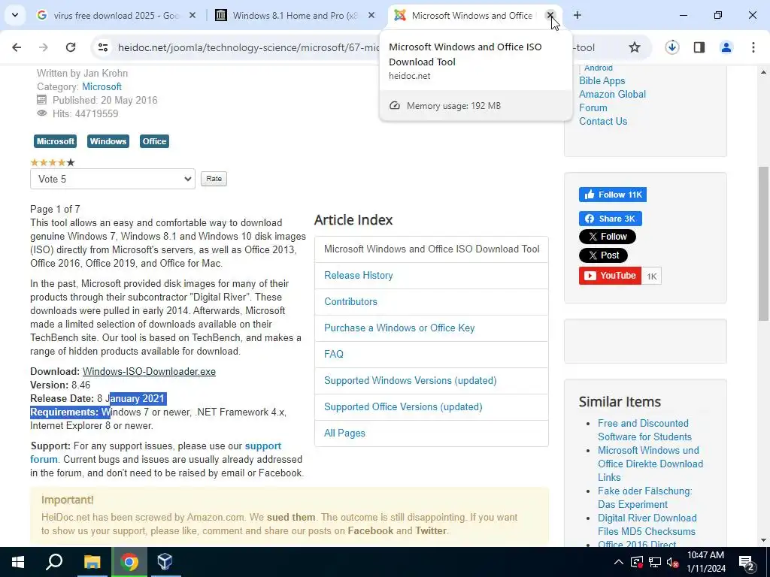Select the Microsoft Windows and Office tab
Screen dimensions: 770x577
(x=471, y=16)
